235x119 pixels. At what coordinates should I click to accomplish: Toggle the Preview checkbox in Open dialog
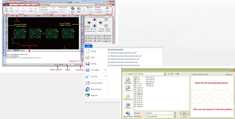click(227, 75)
